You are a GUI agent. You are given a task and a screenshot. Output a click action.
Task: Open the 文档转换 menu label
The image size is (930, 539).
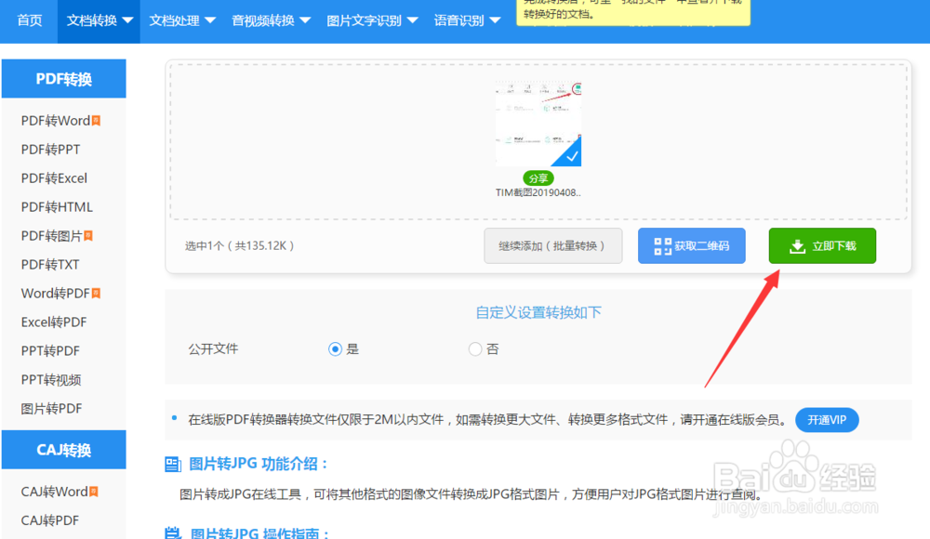pyautogui.click(x=91, y=20)
